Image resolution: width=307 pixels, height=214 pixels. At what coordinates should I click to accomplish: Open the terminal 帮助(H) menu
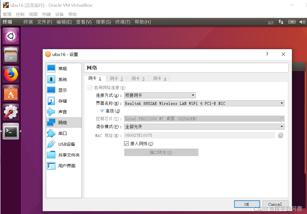tap(143, 22)
